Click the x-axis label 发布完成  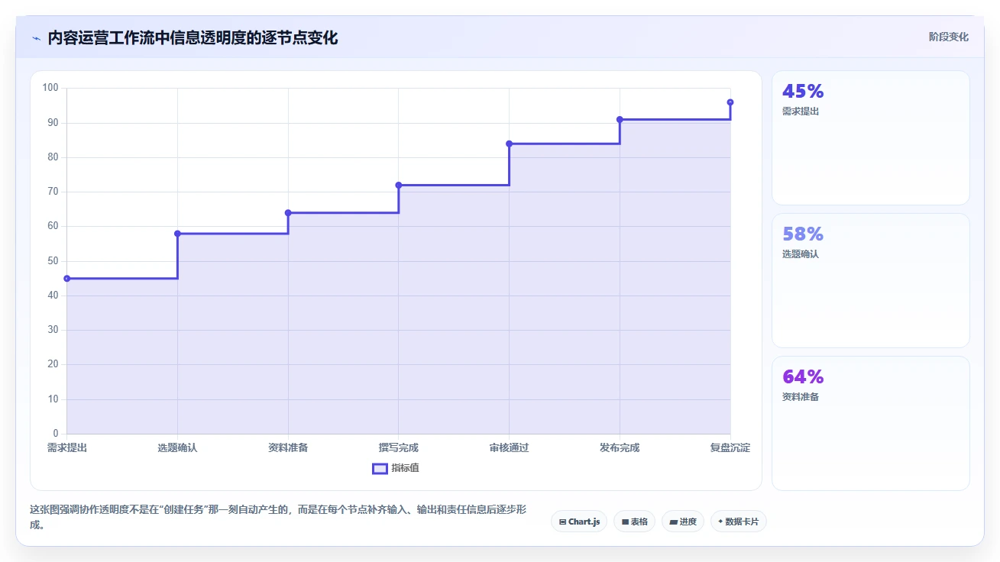[x=620, y=447]
